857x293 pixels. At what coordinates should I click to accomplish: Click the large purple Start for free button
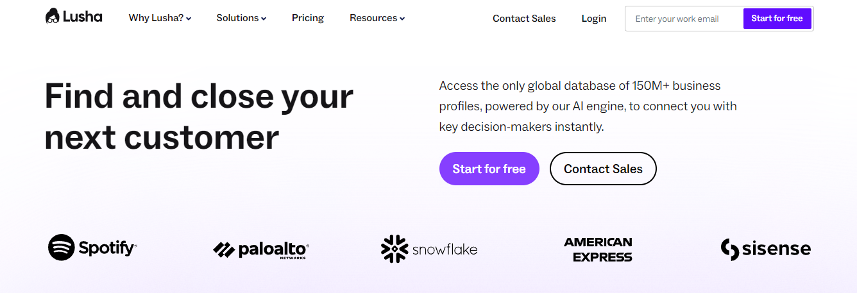tap(489, 169)
